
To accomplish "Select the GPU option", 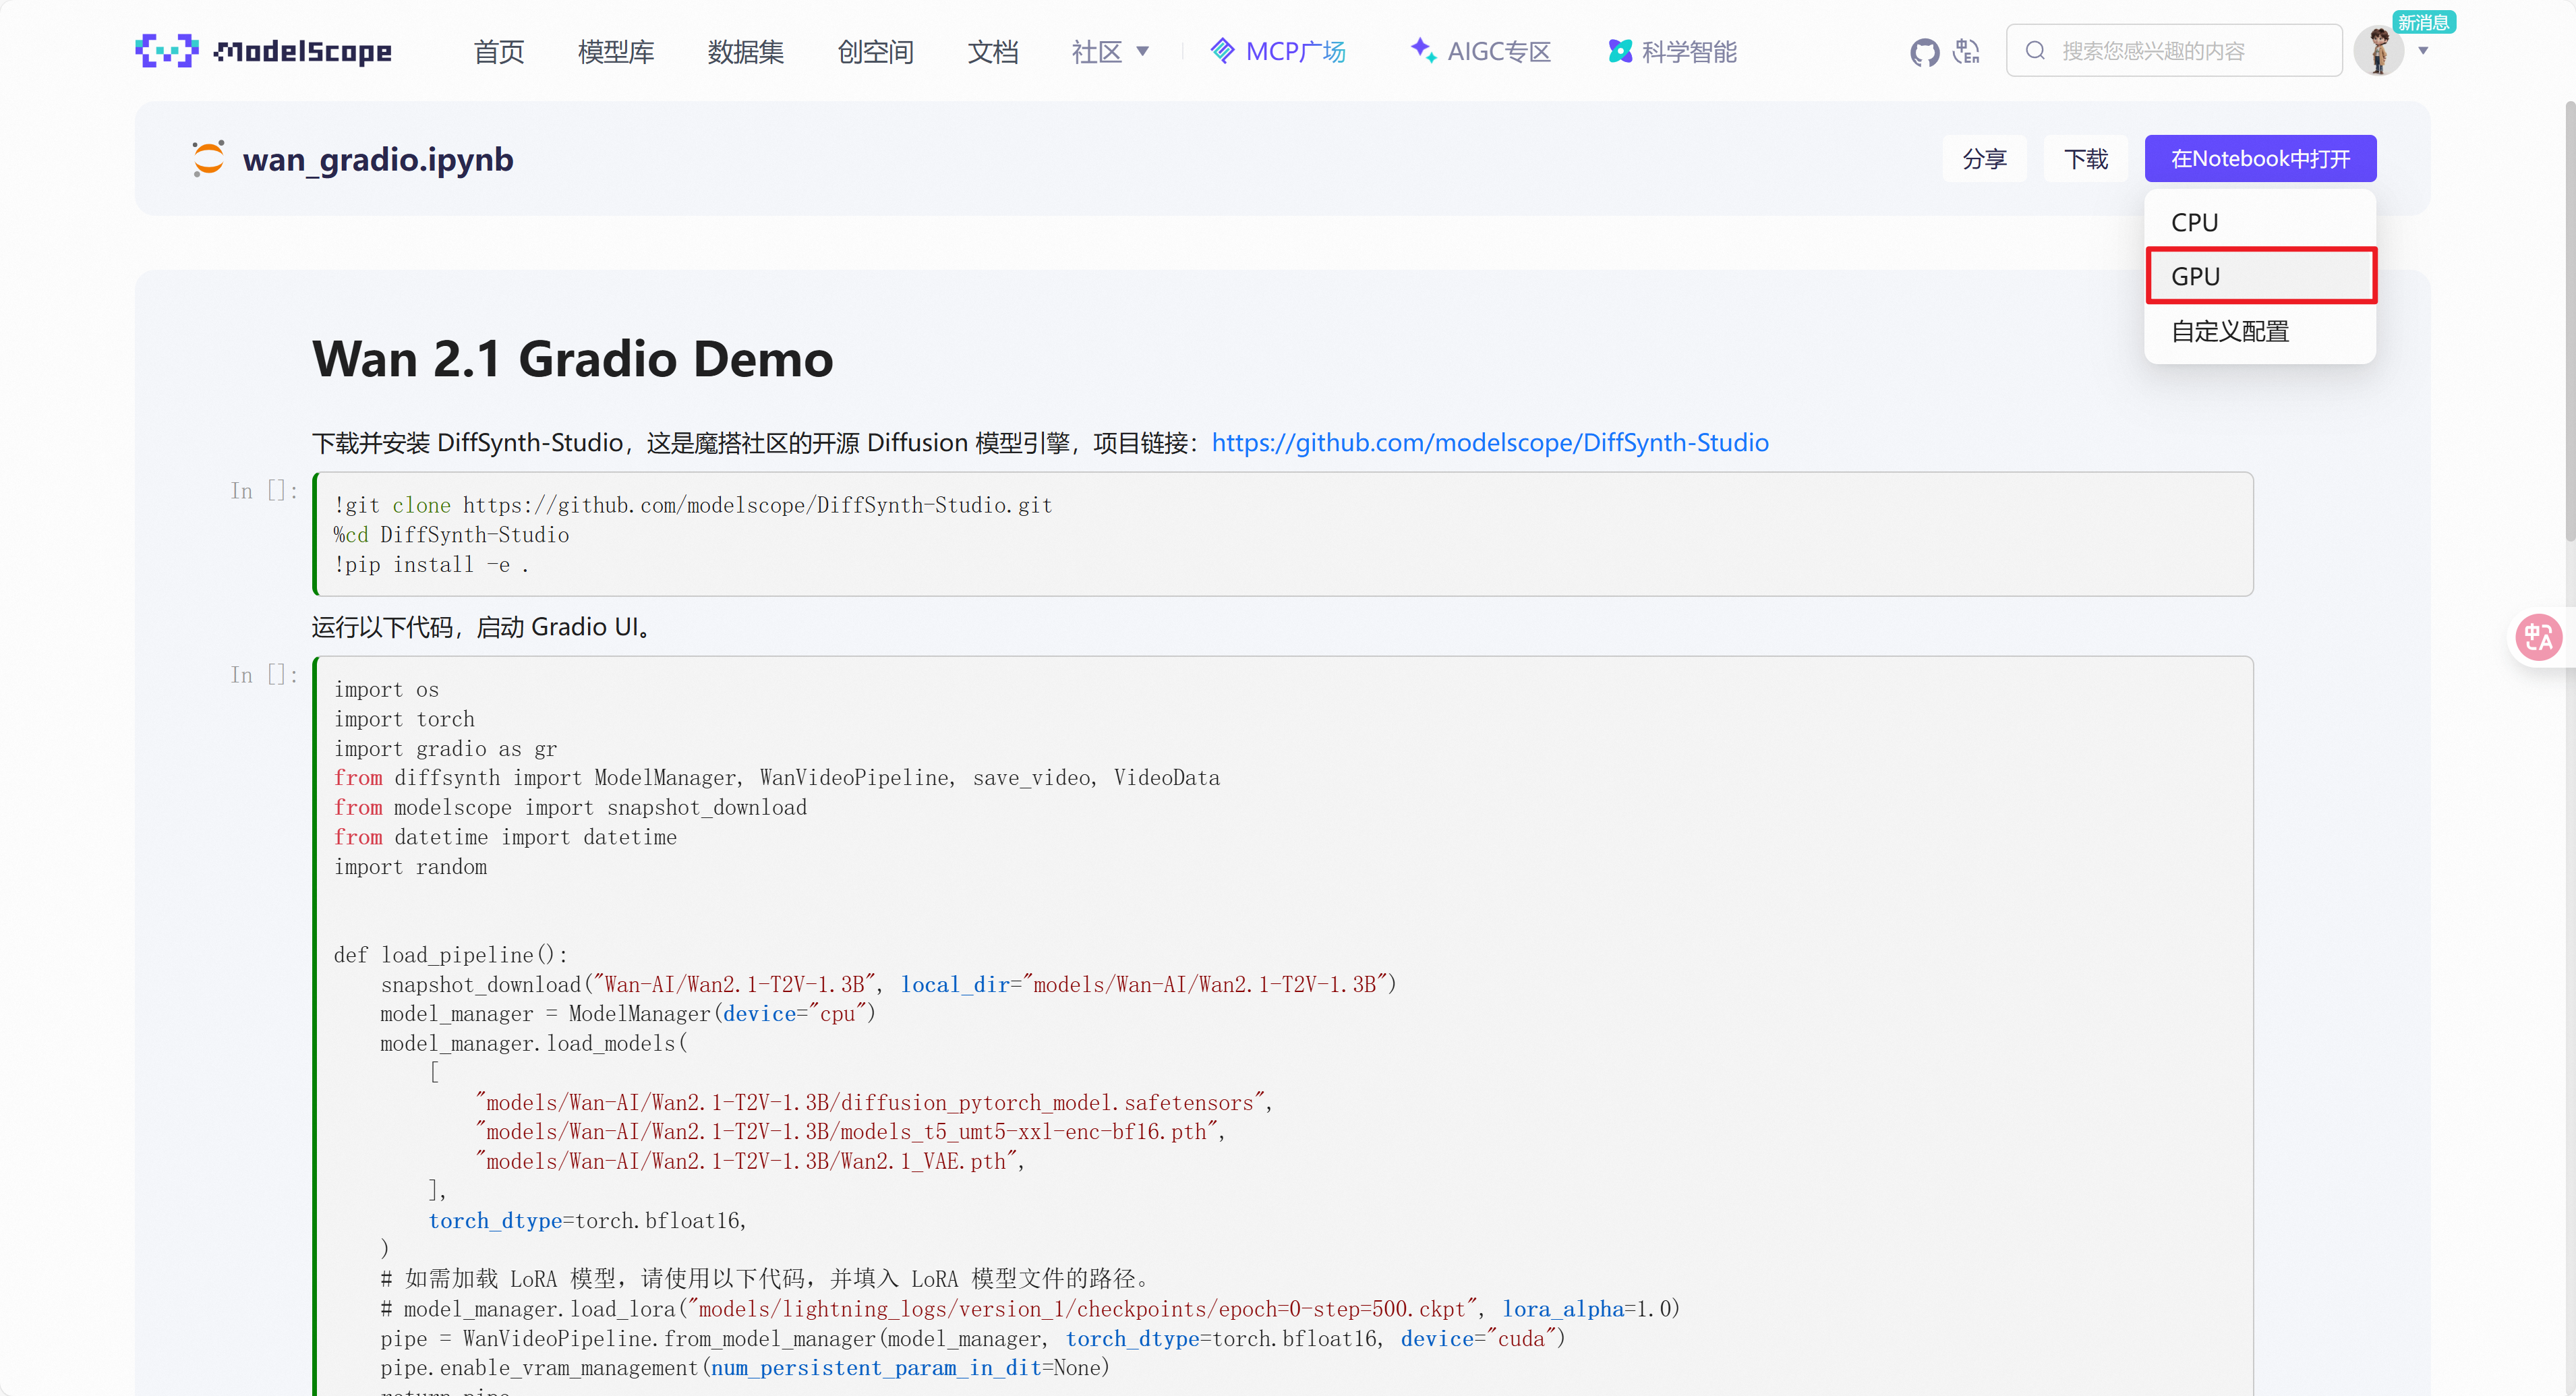I will tap(2259, 276).
